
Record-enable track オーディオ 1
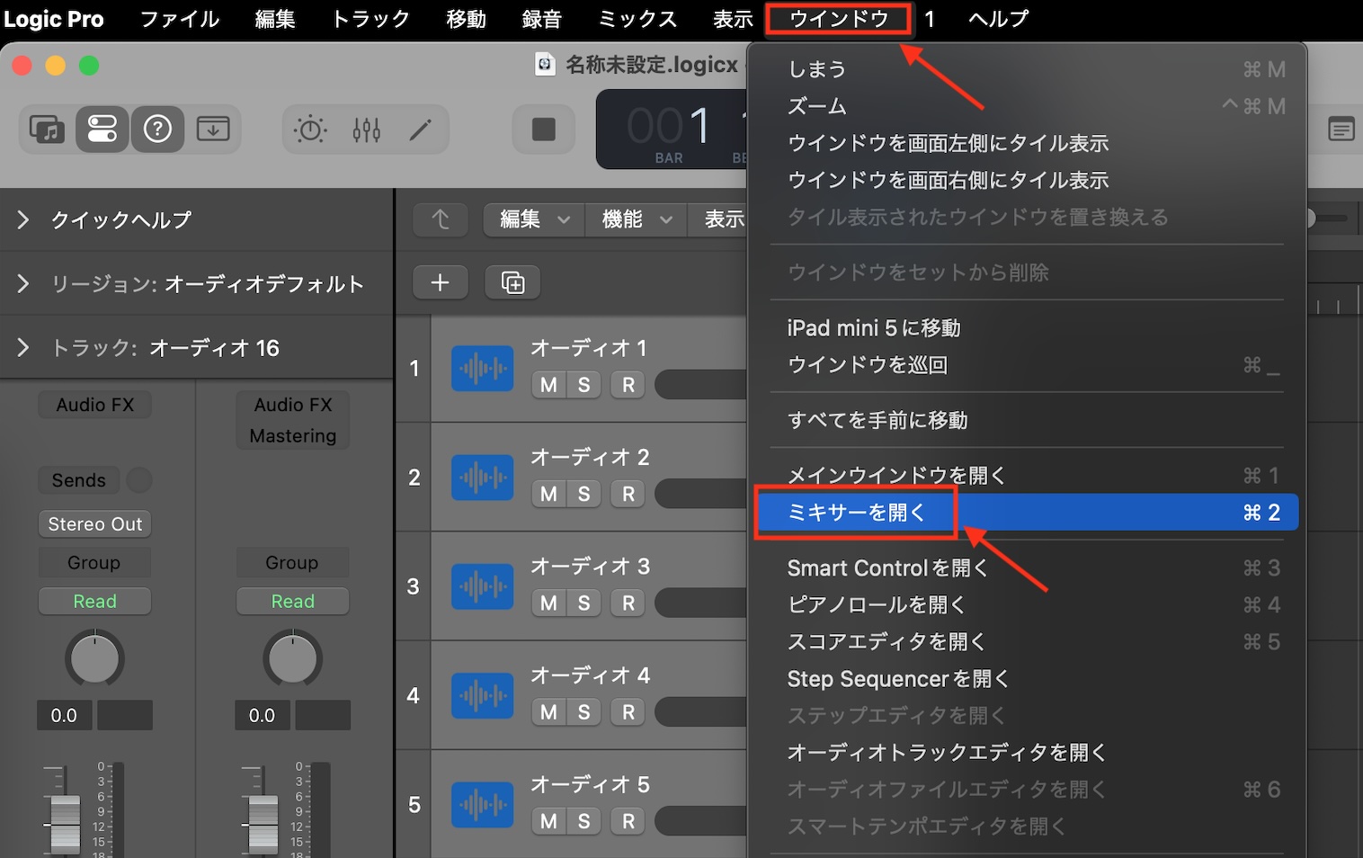(x=628, y=385)
